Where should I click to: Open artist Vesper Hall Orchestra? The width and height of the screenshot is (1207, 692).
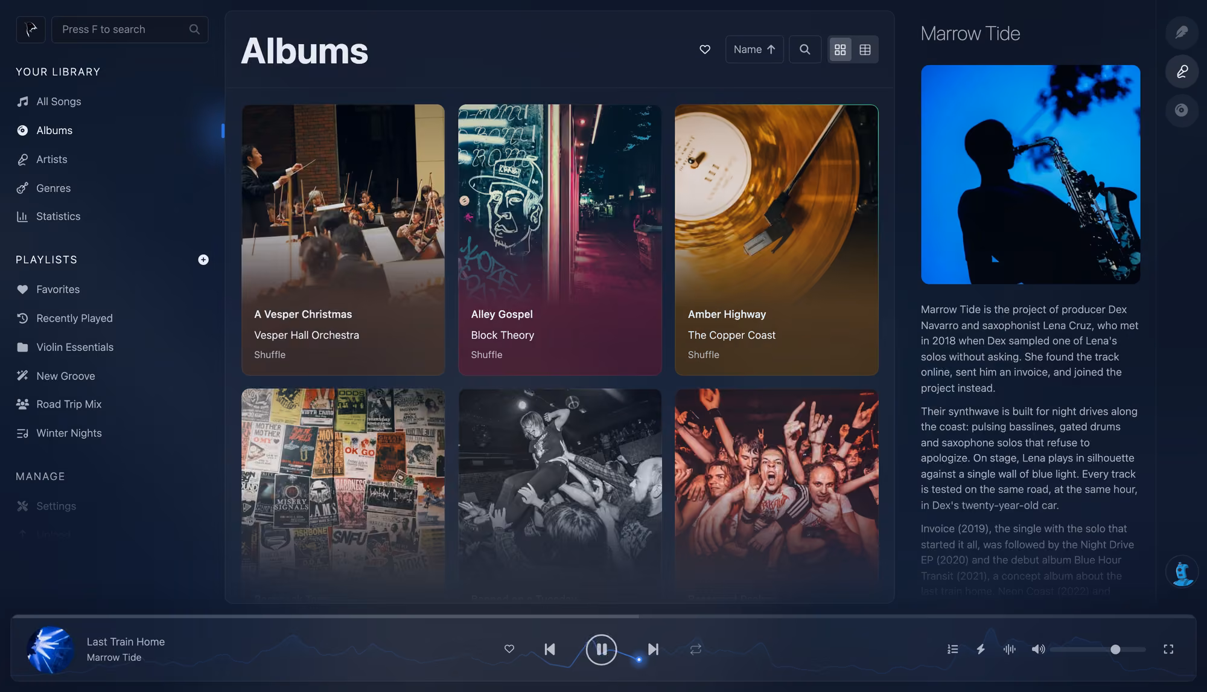pyautogui.click(x=307, y=335)
